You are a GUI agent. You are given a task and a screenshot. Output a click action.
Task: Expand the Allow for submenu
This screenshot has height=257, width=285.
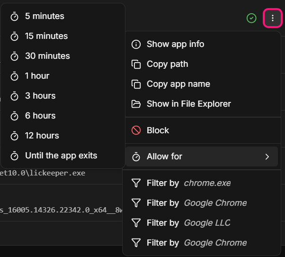tap(202, 156)
